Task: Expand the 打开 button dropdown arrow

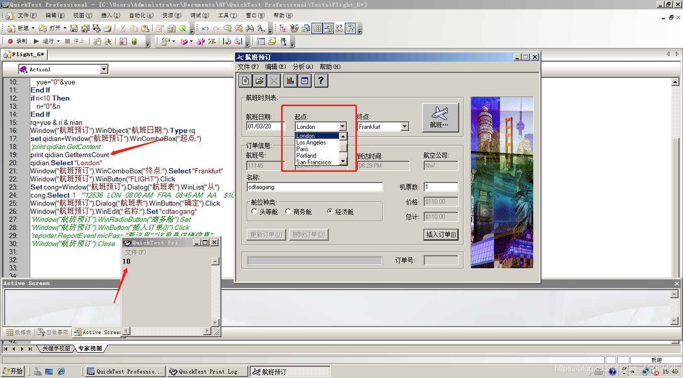Action: pyautogui.click(x=64, y=28)
